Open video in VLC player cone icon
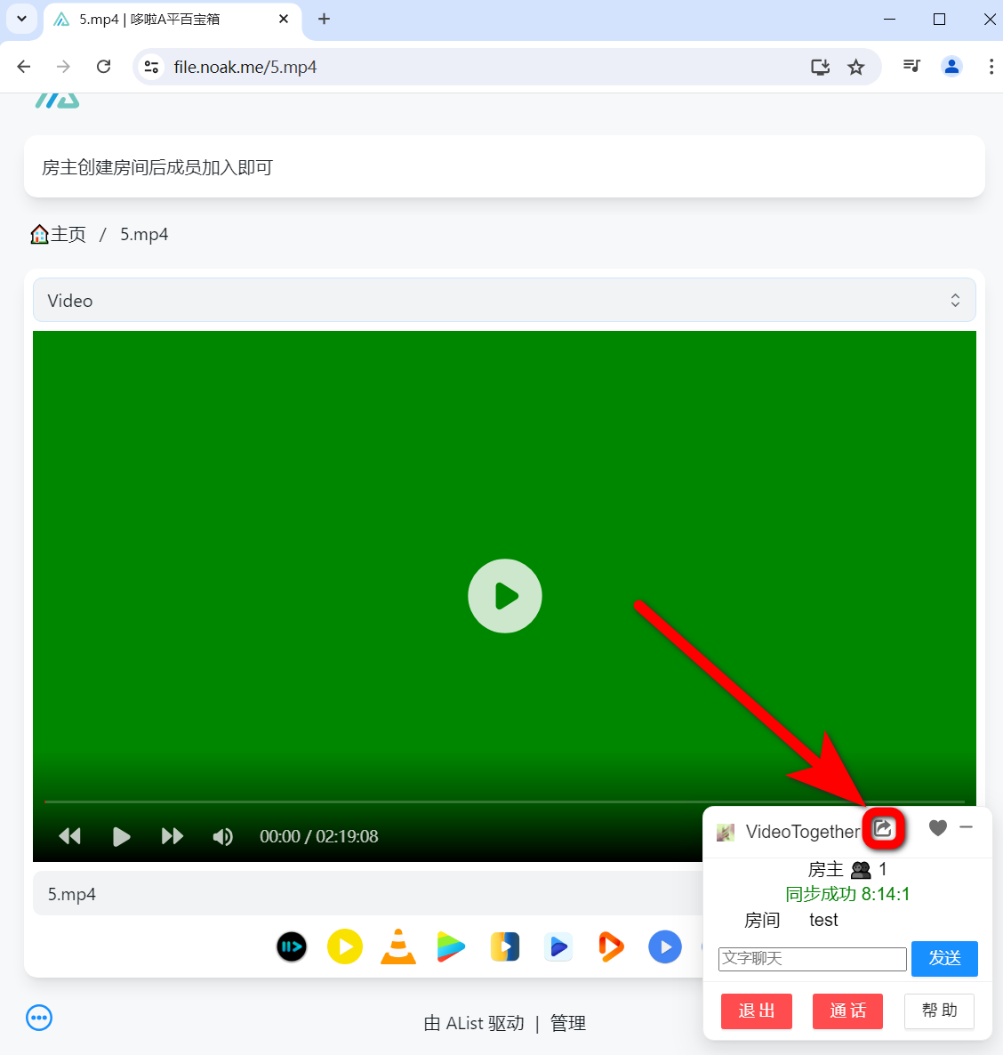Viewport: 1003px width, 1055px height. (x=398, y=946)
